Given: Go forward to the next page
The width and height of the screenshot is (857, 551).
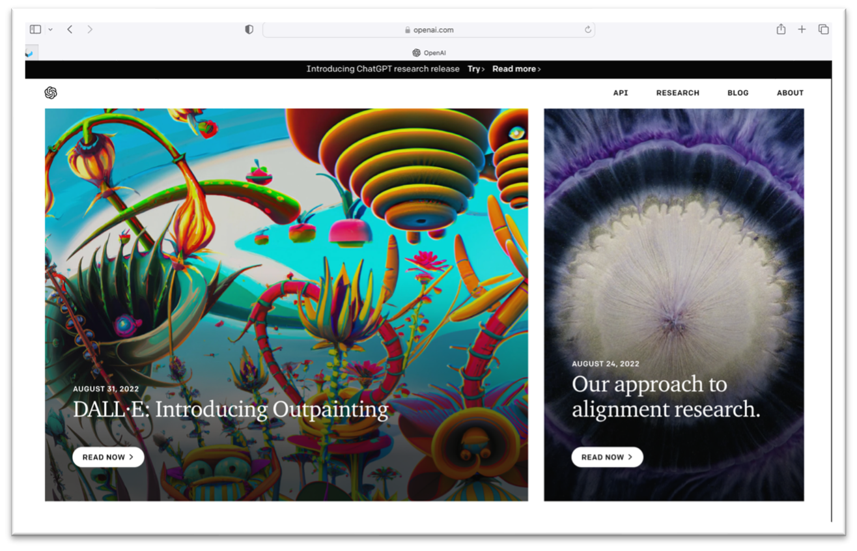Looking at the screenshot, I should pyautogui.click(x=90, y=29).
